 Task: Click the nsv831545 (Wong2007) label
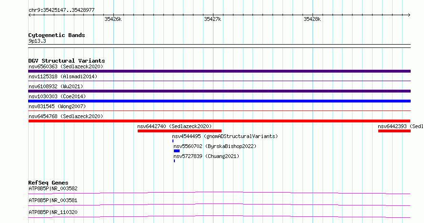(x=57, y=106)
